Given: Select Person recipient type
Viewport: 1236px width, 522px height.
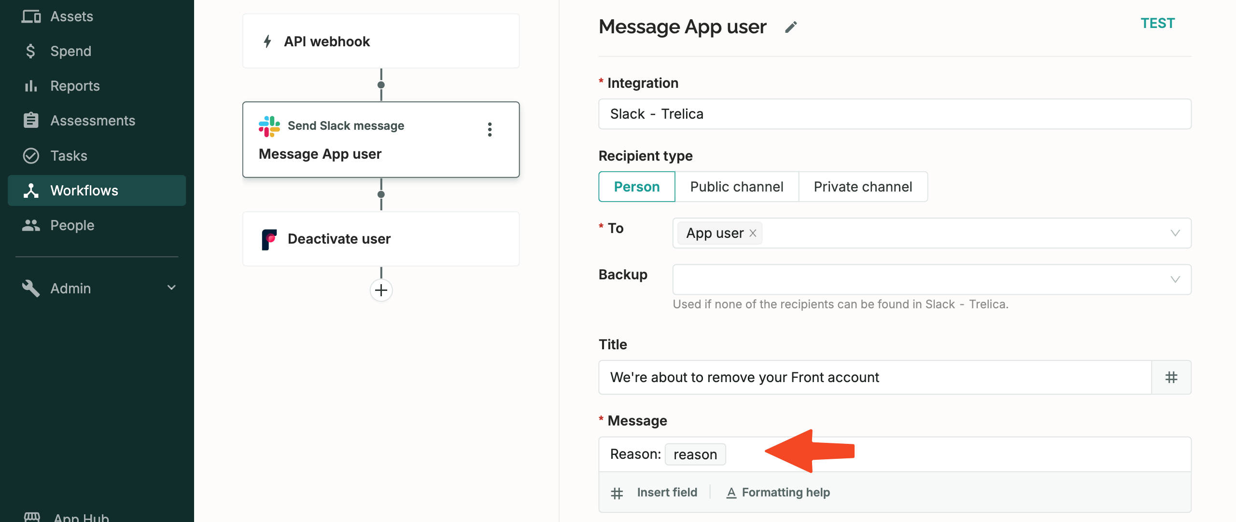Looking at the screenshot, I should point(637,187).
